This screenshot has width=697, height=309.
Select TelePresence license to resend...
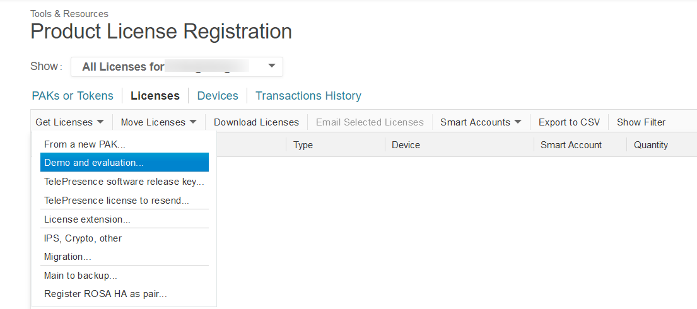pyautogui.click(x=124, y=200)
